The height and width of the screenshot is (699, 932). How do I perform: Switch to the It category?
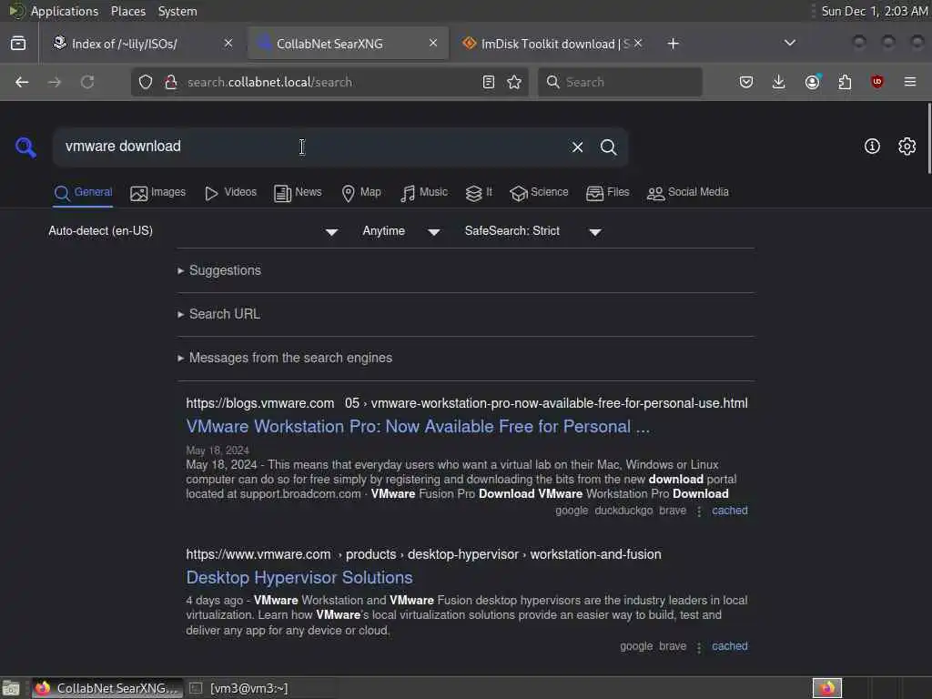pyautogui.click(x=479, y=193)
